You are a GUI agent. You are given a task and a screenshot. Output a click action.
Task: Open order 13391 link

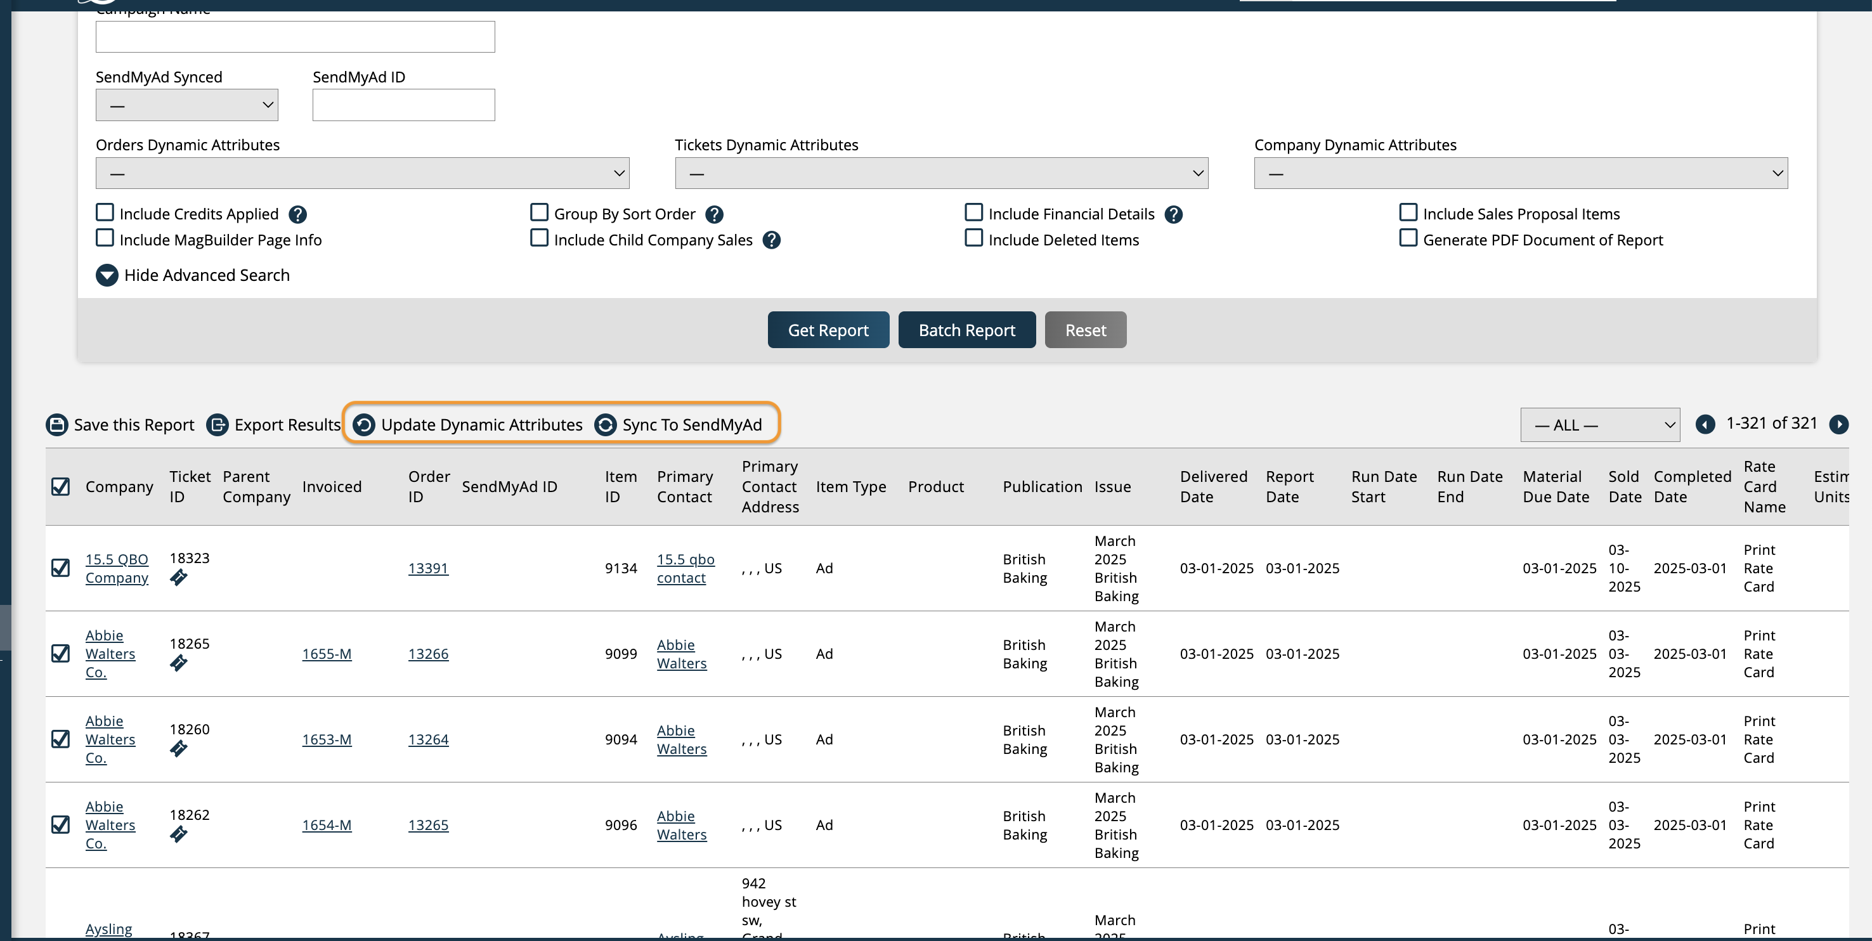(429, 569)
